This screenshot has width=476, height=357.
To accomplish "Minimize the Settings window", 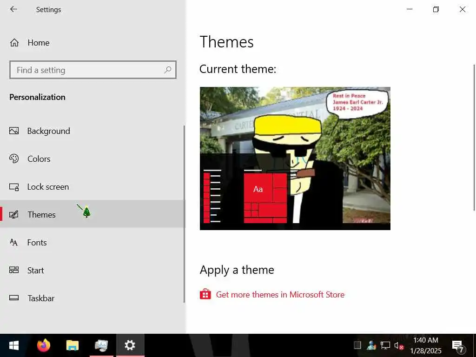I will [x=410, y=9].
